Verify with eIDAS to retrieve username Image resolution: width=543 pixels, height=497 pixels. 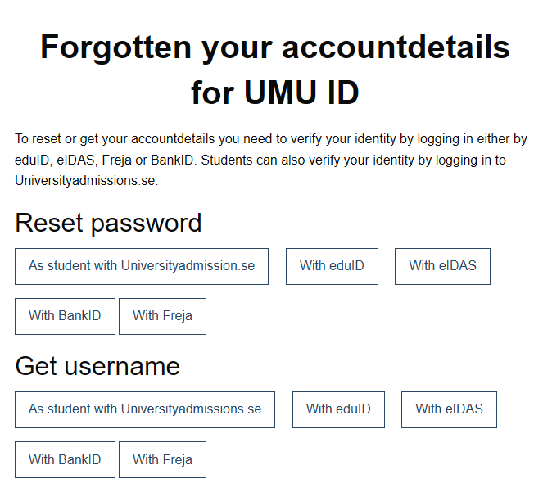tap(449, 409)
